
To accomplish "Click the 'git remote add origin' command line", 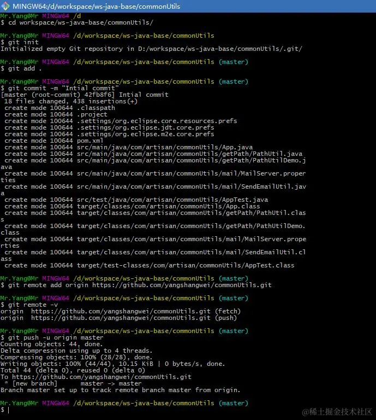I will pyautogui.click(x=136, y=285).
